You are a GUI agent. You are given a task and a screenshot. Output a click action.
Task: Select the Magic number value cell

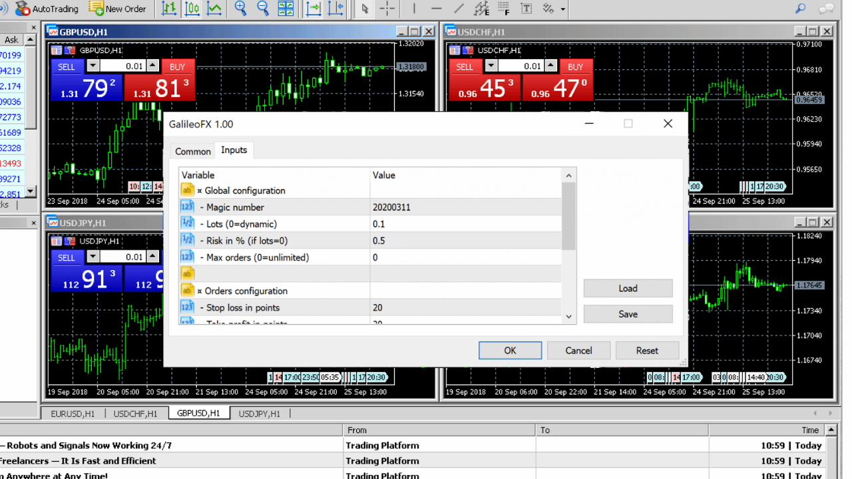(466, 207)
